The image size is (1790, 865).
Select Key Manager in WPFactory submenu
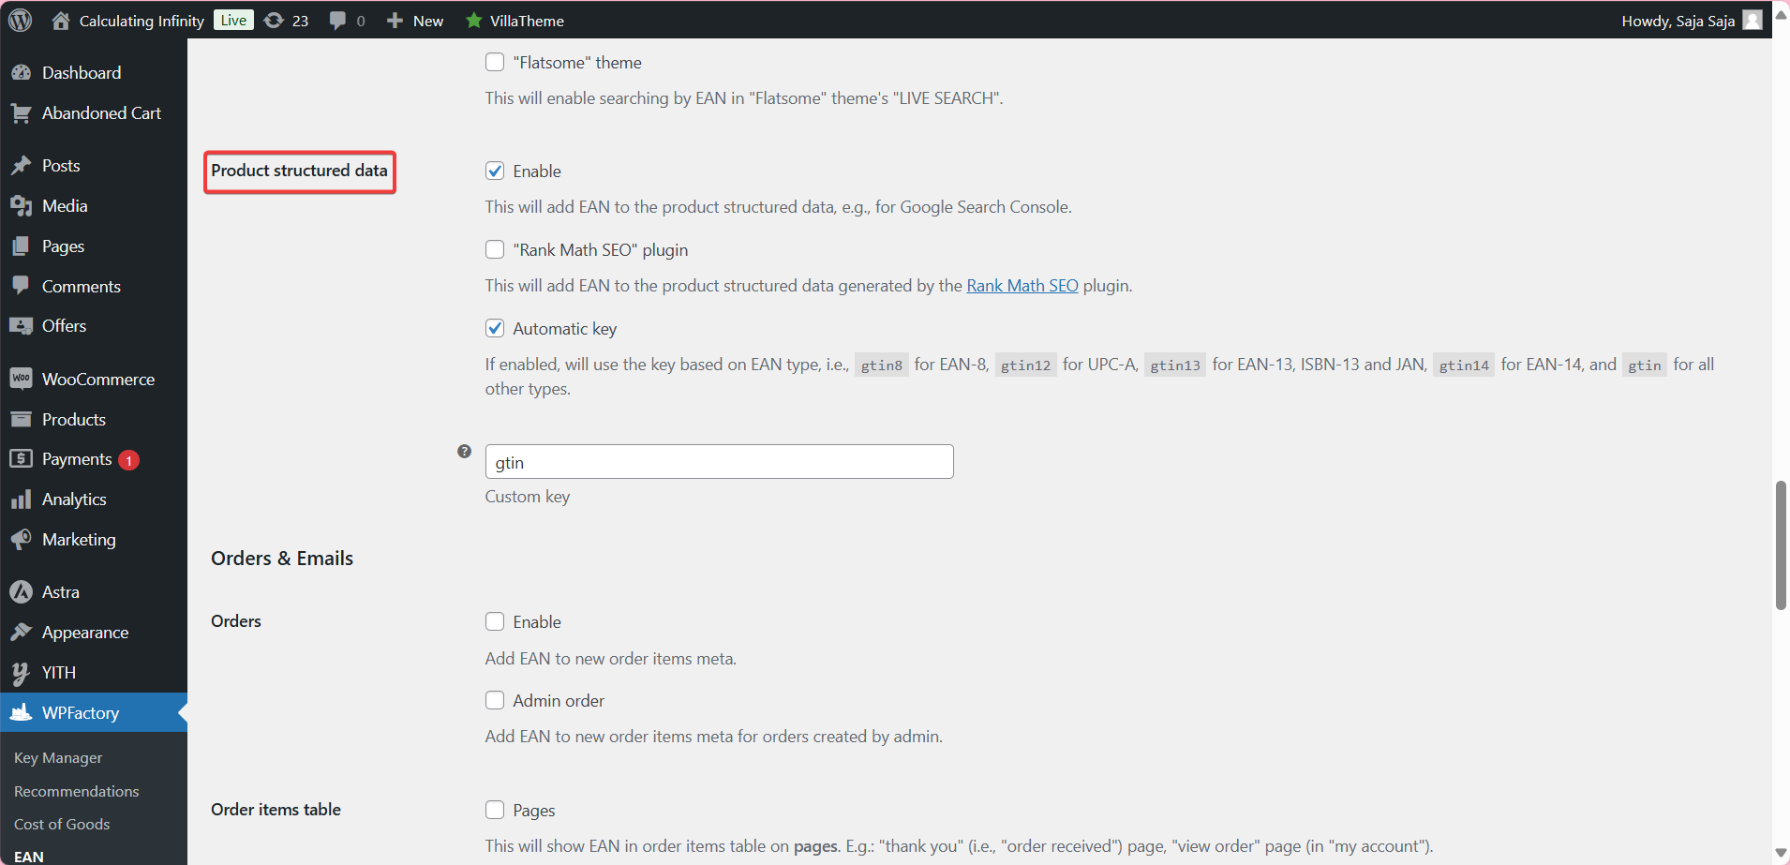57,757
